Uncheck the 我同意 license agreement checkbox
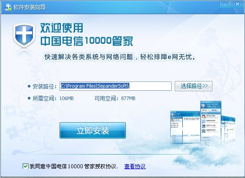This screenshot has width=245, height=178. coord(25,166)
